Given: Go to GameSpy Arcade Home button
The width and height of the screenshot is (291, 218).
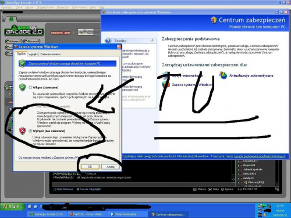Looking at the screenshot, I should 13,41.
